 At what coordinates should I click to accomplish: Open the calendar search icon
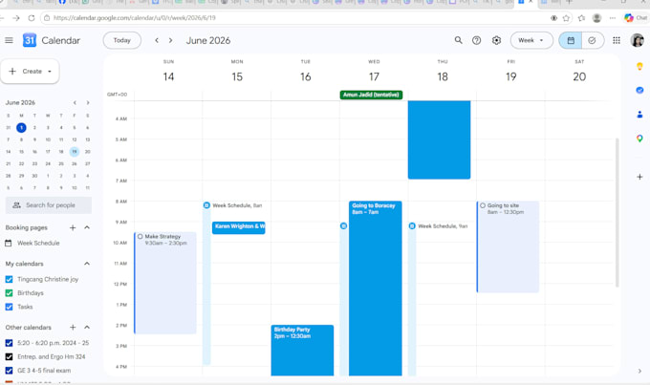coord(458,40)
